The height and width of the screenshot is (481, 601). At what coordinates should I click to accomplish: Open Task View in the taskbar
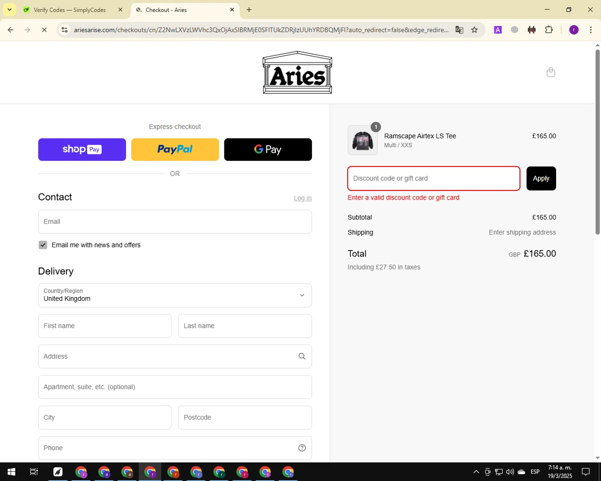[x=34, y=472]
